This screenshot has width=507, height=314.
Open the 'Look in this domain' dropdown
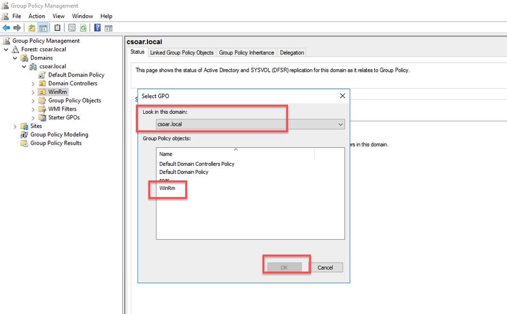(x=341, y=124)
